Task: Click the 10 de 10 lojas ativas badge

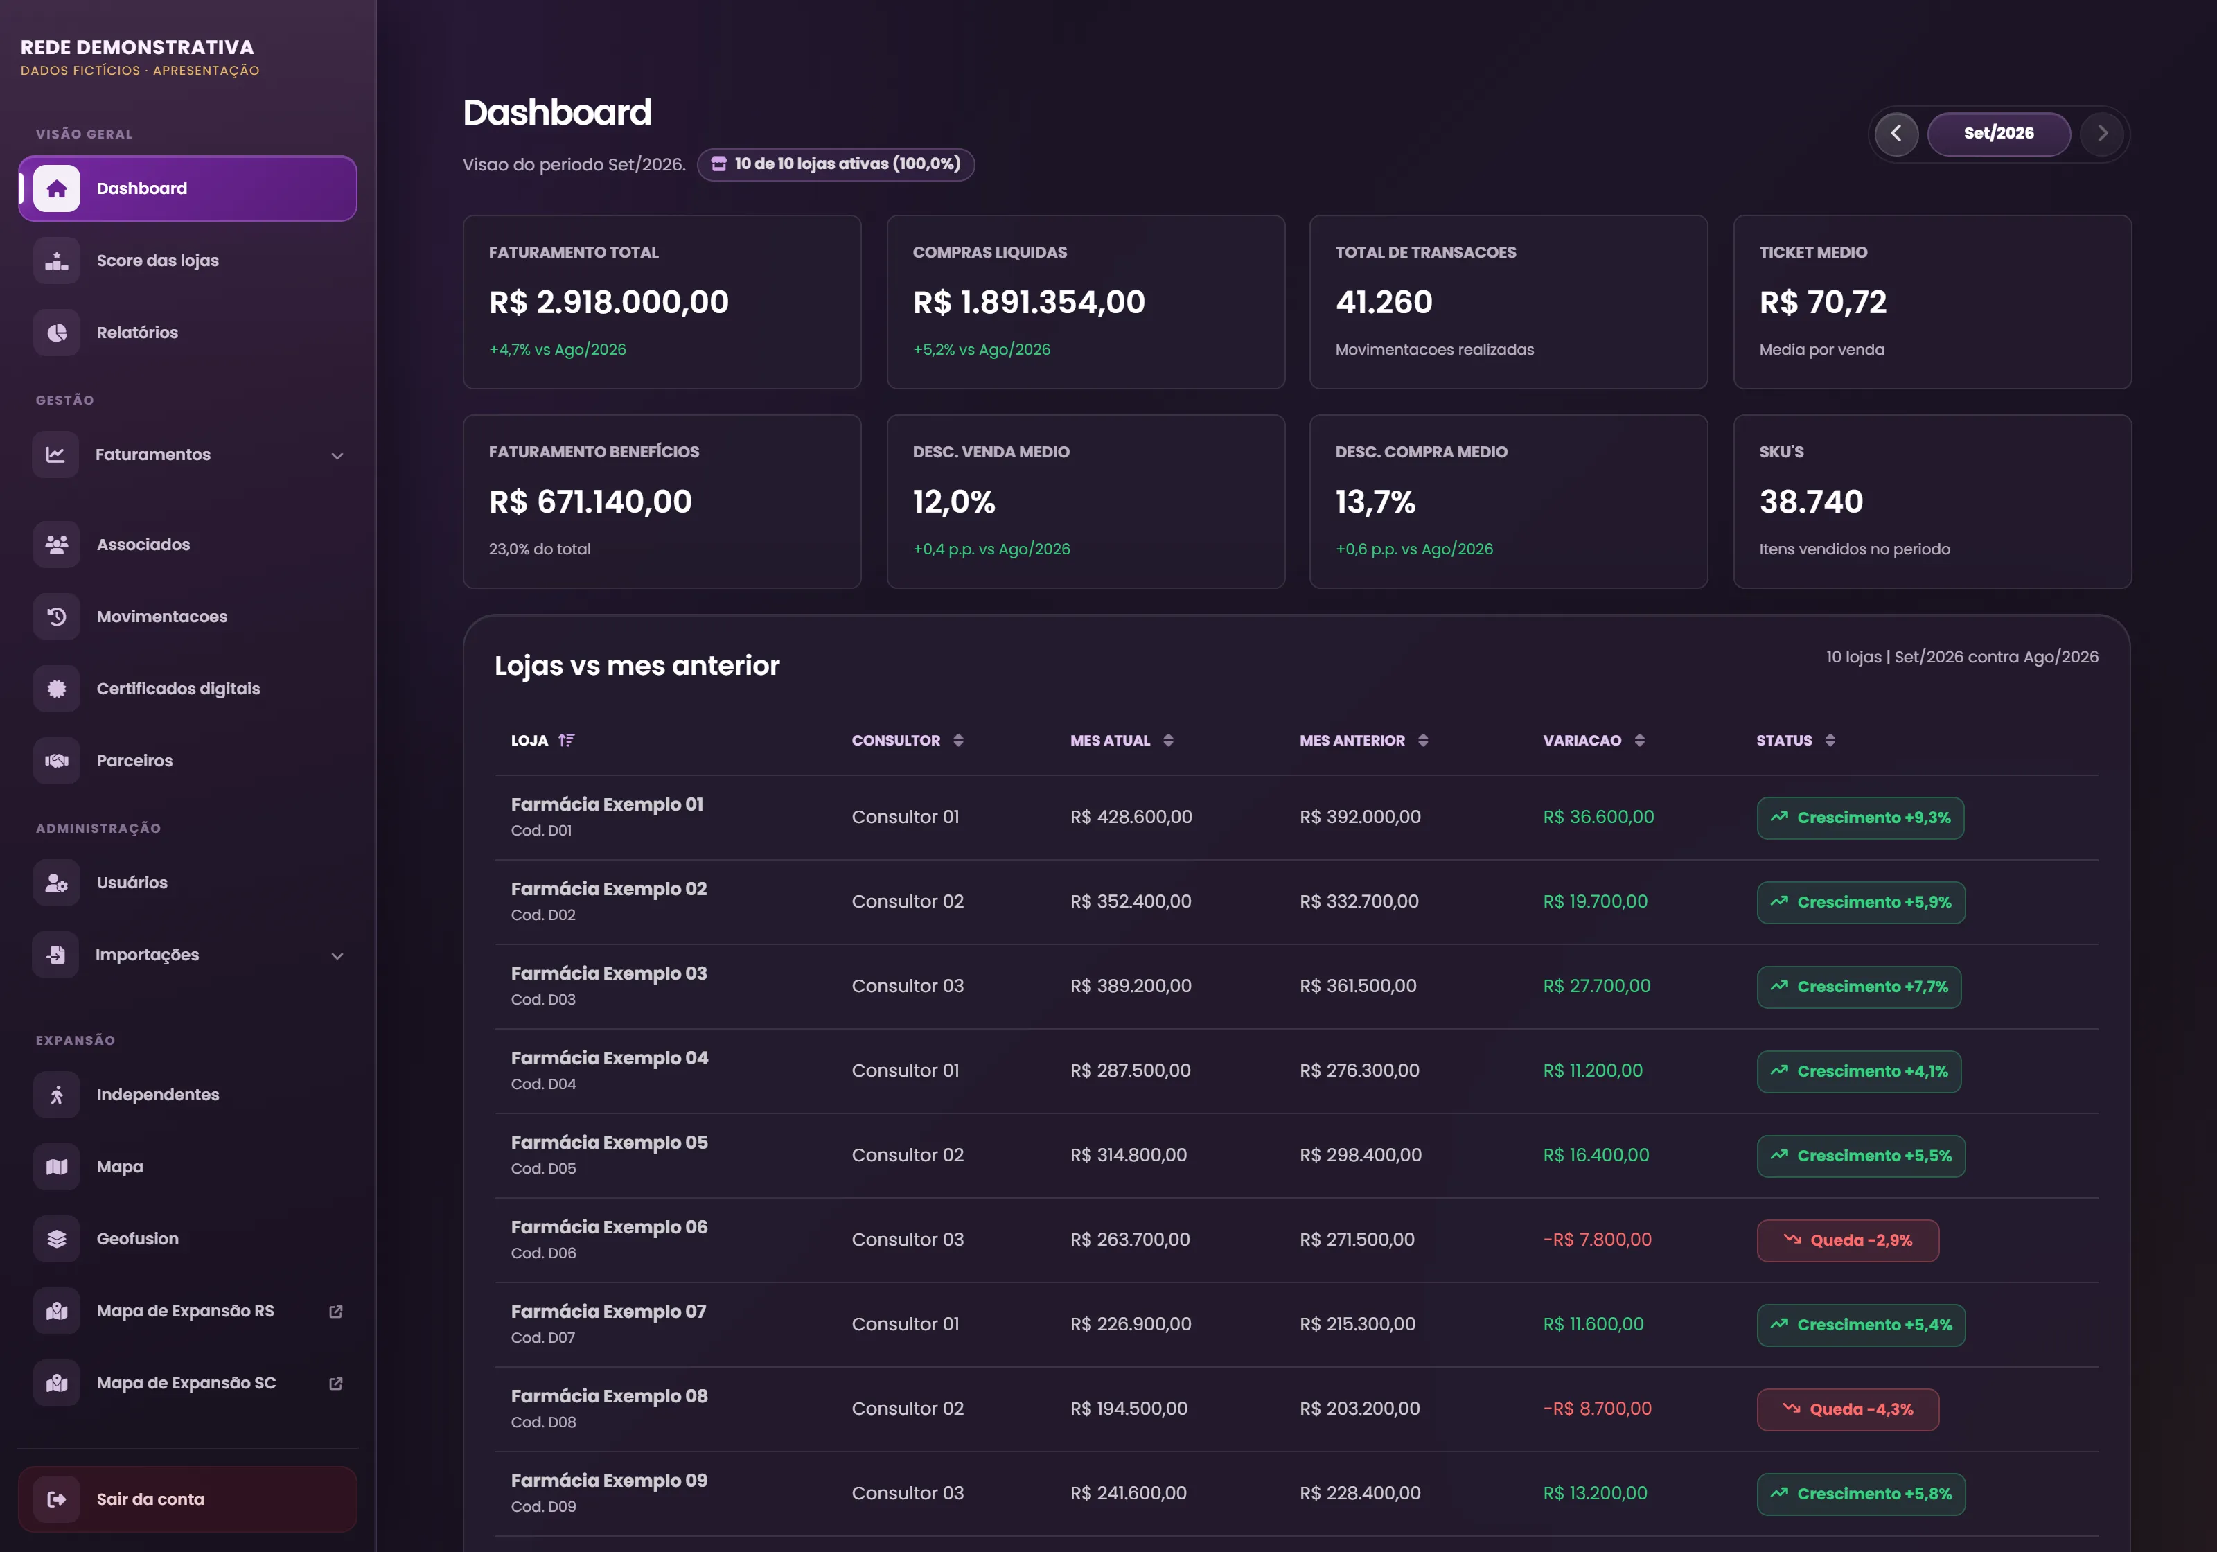Action: 836,164
